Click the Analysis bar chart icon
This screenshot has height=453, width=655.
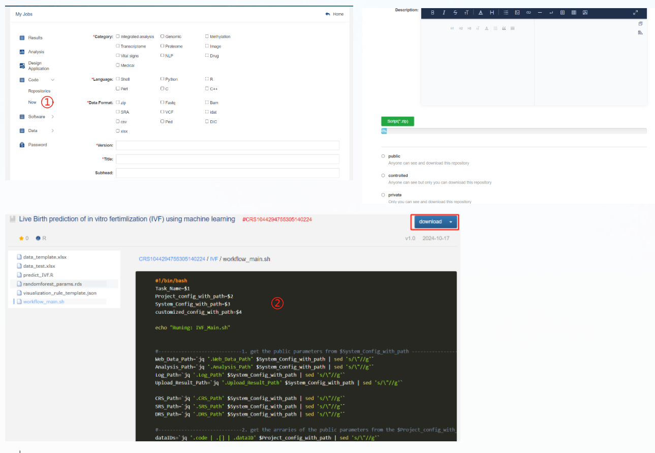coord(22,52)
